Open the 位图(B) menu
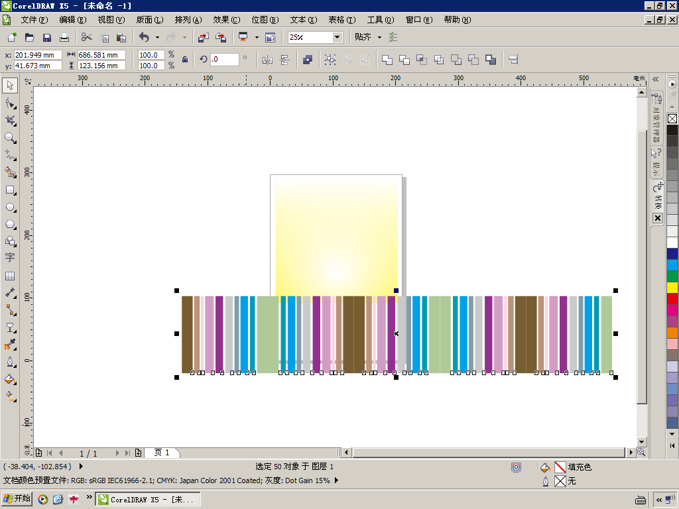The image size is (679, 509). (265, 20)
